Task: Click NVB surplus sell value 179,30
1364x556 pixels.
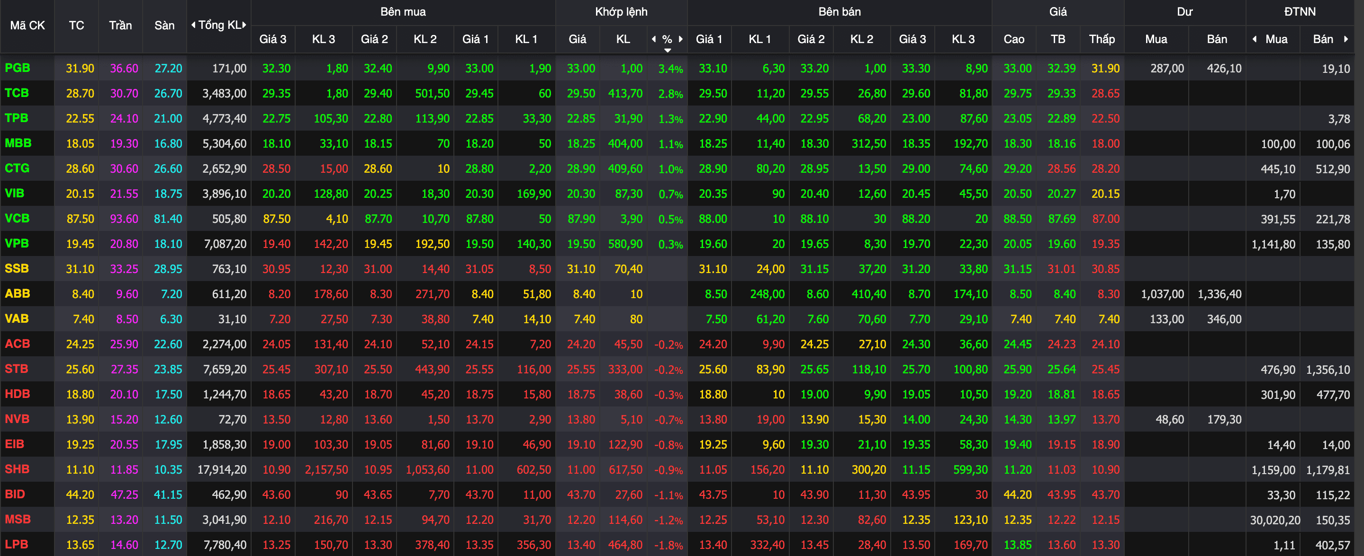Action: point(1224,420)
